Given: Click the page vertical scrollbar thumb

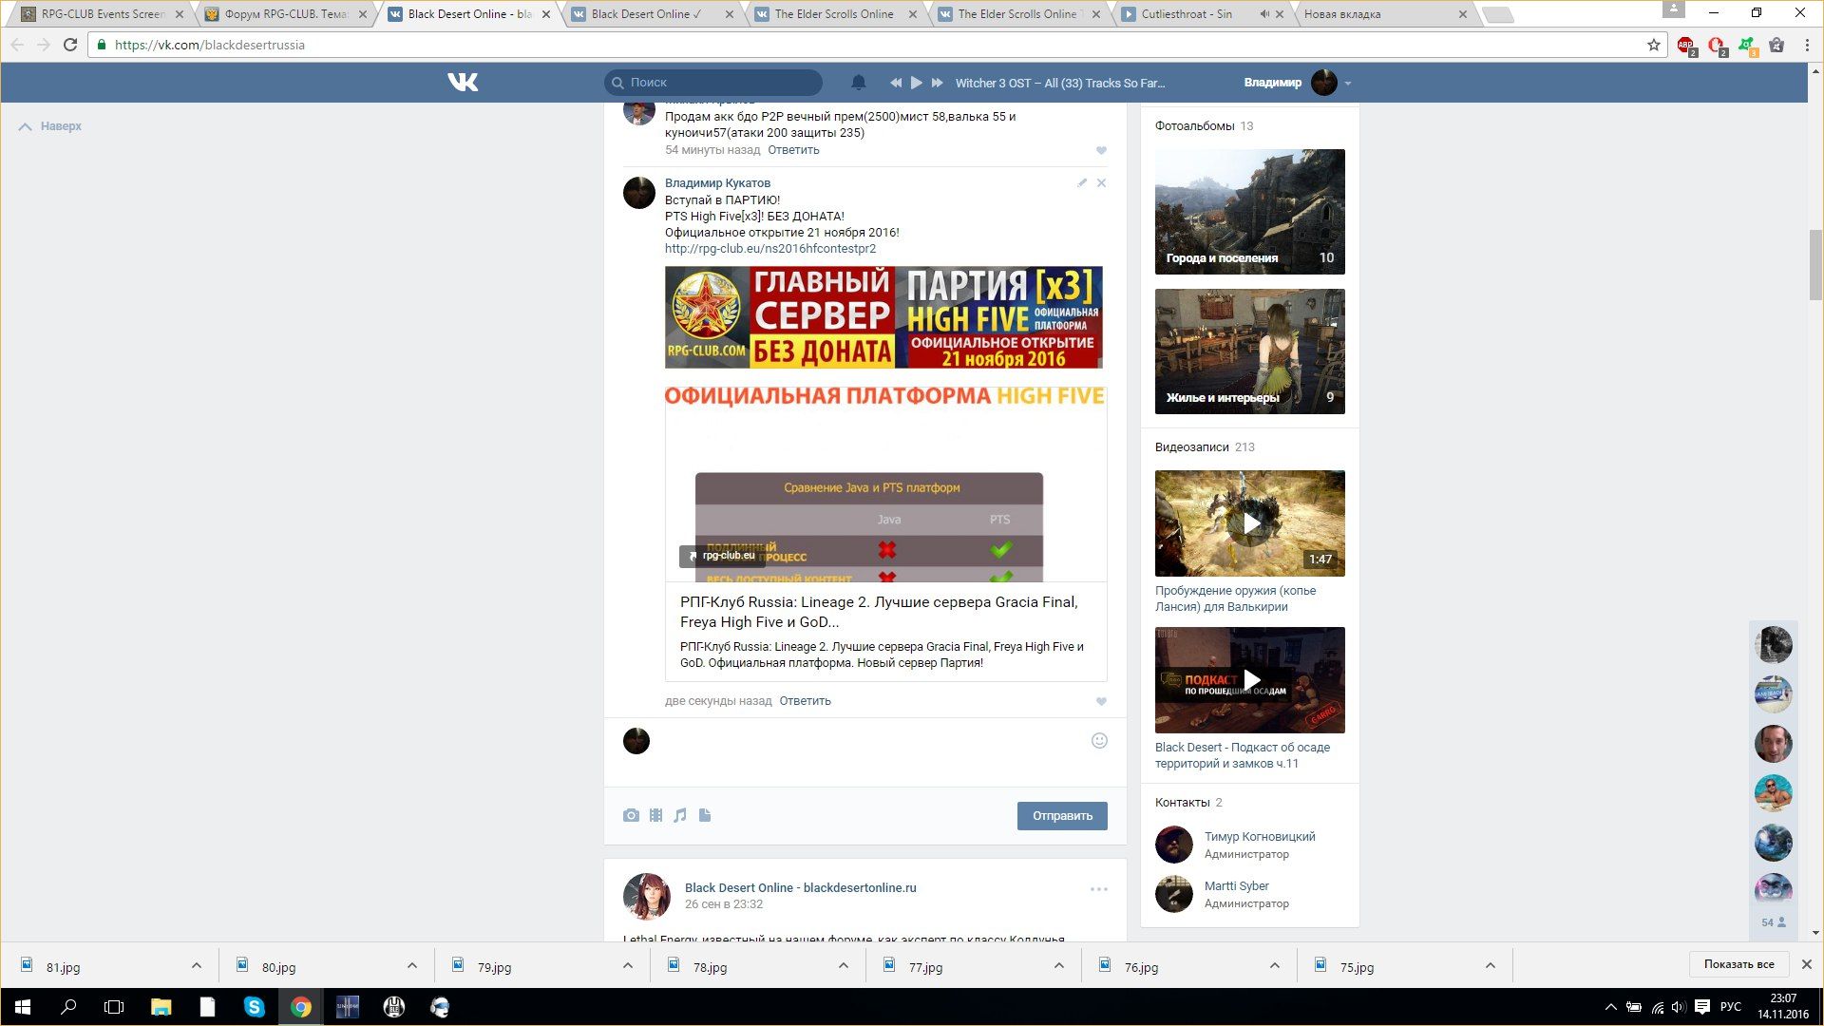Looking at the screenshot, I should pyautogui.click(x=1815, y=264).
